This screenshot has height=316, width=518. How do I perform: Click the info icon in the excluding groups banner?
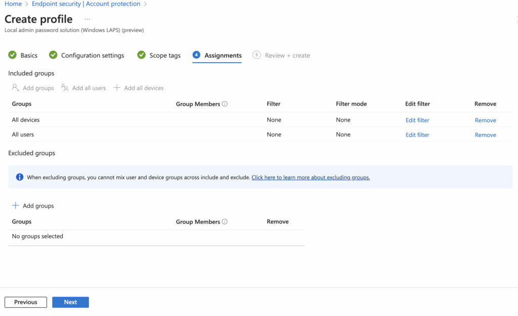[x=19, y=177]
